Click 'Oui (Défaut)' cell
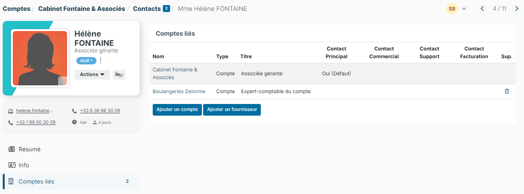The width and height of the screenshot is (524, 194). coord(336,73)
